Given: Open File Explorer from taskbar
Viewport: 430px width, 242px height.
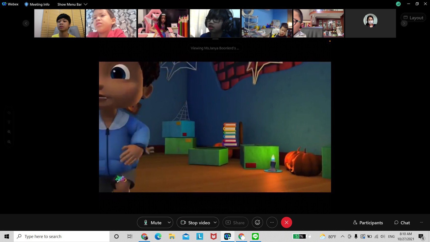Looking at the screenshot, I should pyautogui.click(x=172, y=236).
